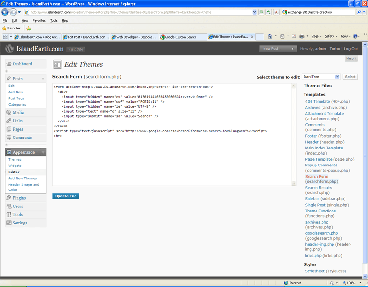The height and width of the screenshot is (287, 368).
Task: Click the Users sidebar icon
Action: pyautogui.click(x=10, y=206)
